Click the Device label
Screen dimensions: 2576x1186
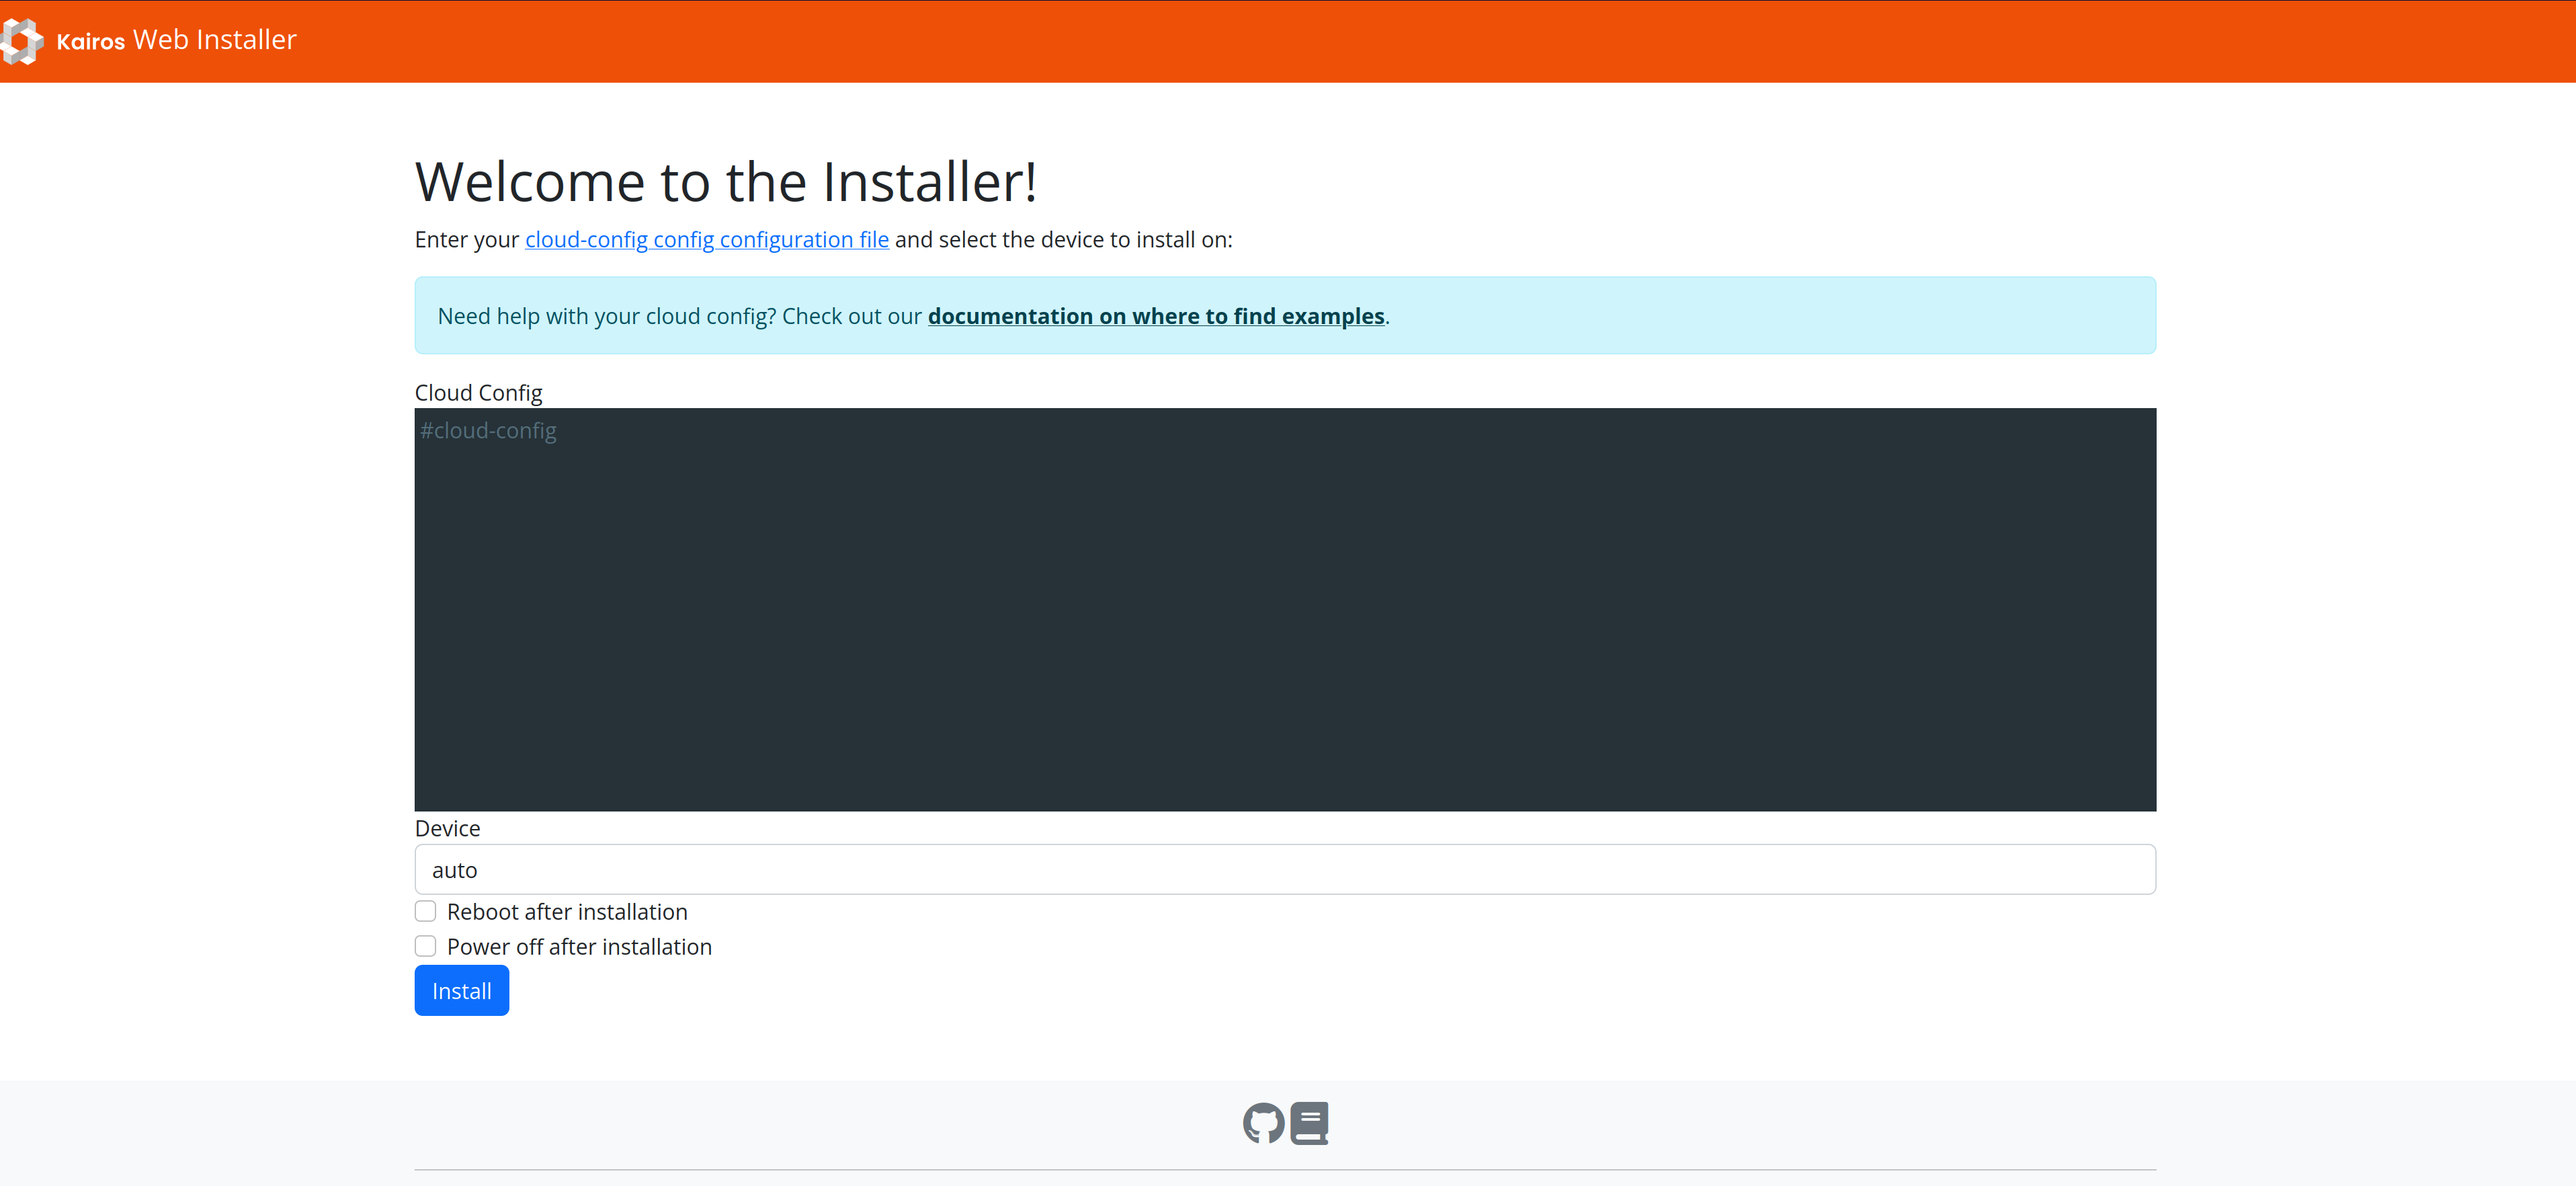[x=447, y=828]
